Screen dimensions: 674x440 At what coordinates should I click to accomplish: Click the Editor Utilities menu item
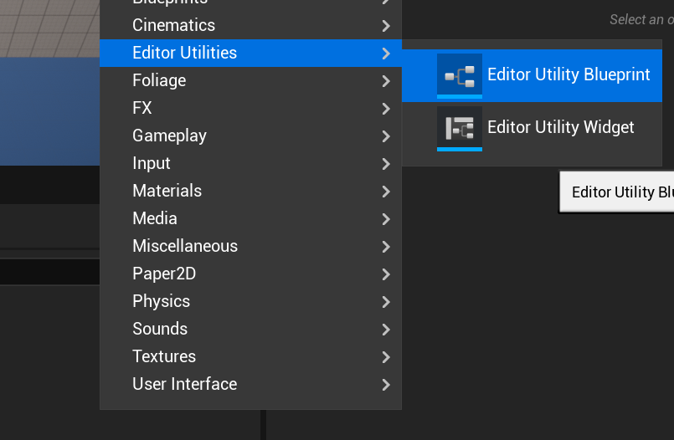(x=184, y=53)
